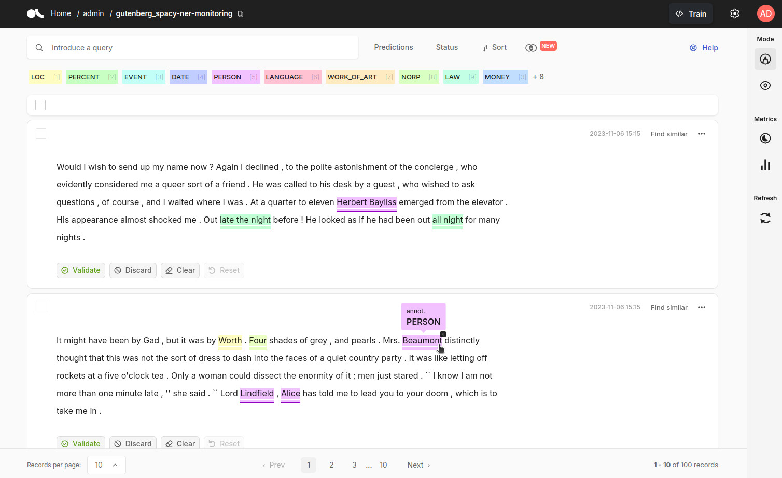Click the Lindfield entity
The height and width of the screenshot is (478, 782).
click(257, 394)
